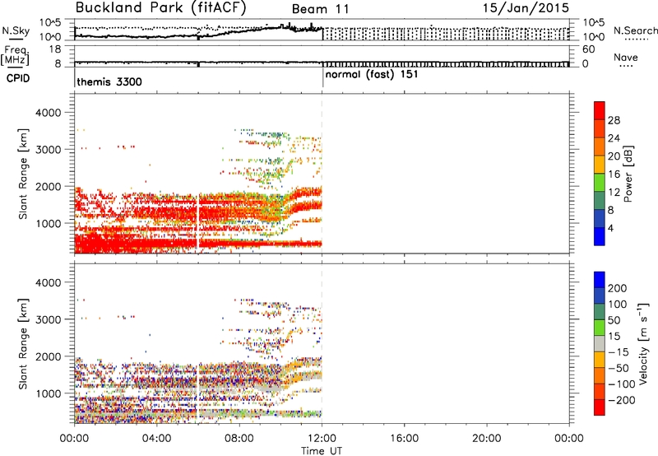The image size is (658, 456).
Task: Click the 3000 tick on velocity panel axis
Action: click(x=49, y=319)
